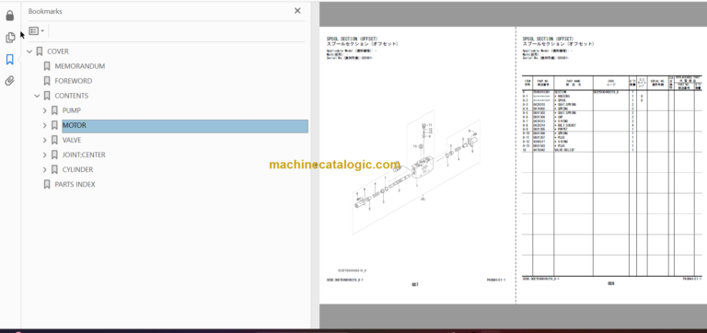The width and height of the screenshot is (707, 333).
Task: Select the PUMP bookmark
Action: (x=72, y=111)
